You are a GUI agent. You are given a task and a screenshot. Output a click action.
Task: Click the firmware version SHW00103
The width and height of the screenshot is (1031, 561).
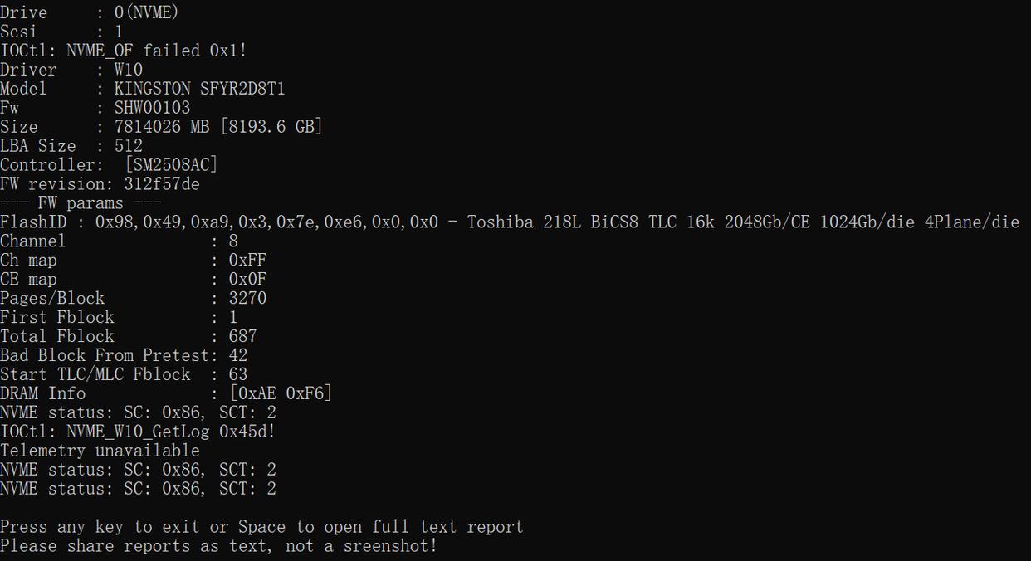coord(152,108)
